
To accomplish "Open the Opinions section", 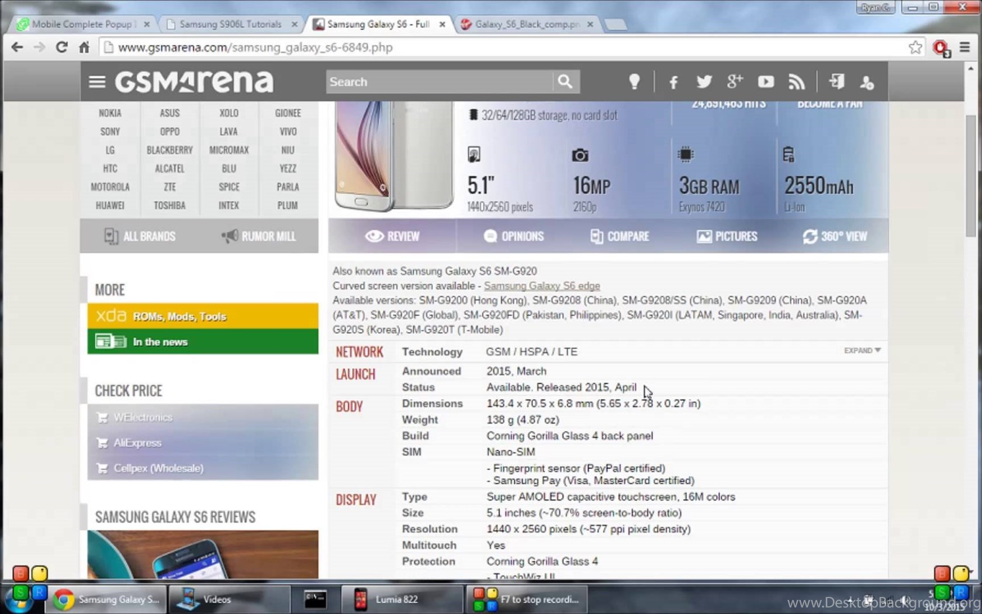I will [x=514, y=236].
